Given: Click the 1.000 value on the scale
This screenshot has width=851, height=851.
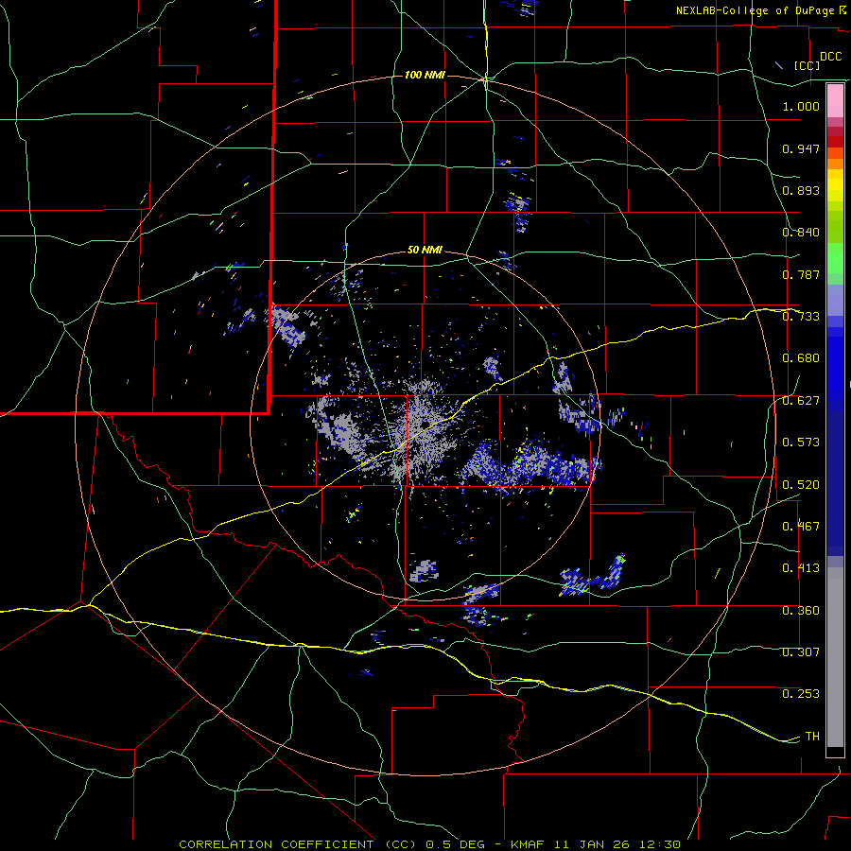Looking at the screenshot, I should [x=801, y=106].
